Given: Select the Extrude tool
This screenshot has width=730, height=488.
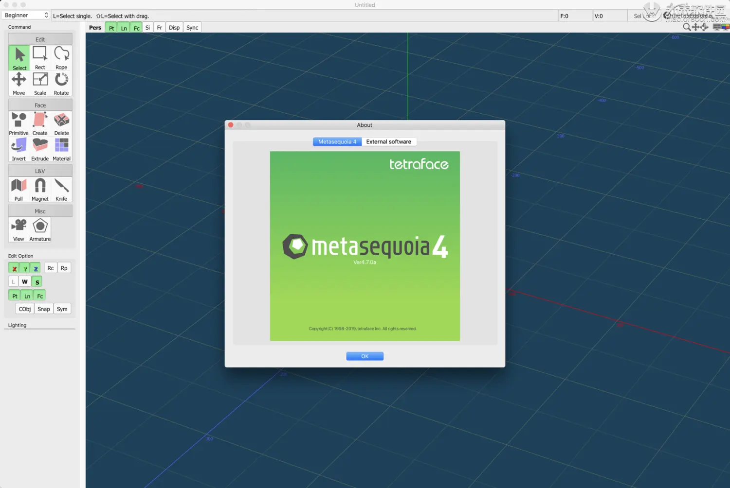Looking at the screenshot, I should pyautogui.click(x=40, y=149).
